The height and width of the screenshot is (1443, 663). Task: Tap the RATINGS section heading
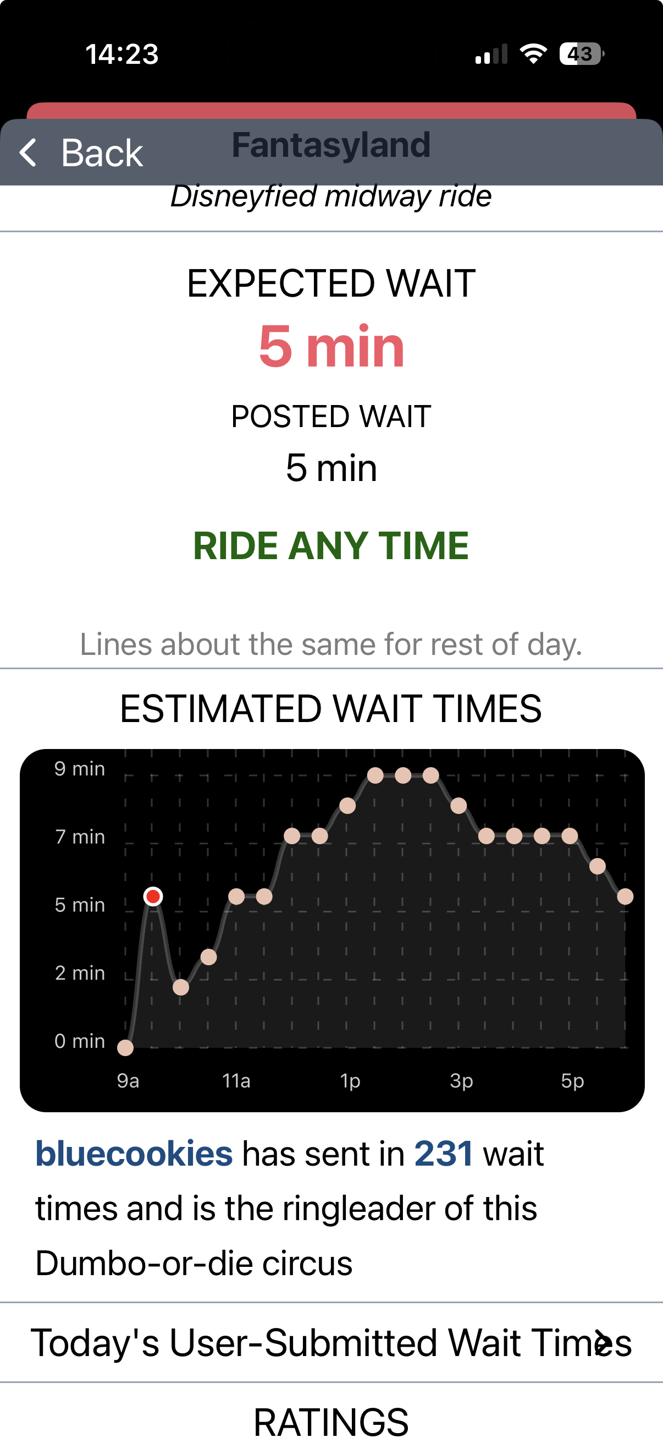(331, 1422)
